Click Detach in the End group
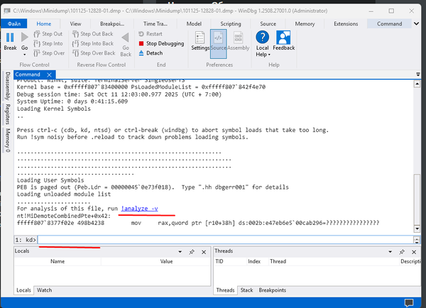 click(x=155, y=53)
